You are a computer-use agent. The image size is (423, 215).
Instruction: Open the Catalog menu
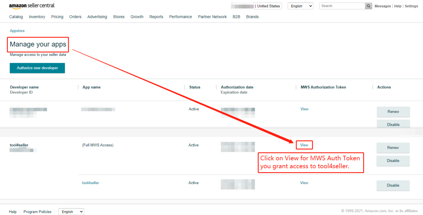point(16,17)
